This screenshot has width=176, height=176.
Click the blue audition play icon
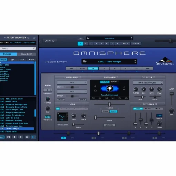[33, 137]
